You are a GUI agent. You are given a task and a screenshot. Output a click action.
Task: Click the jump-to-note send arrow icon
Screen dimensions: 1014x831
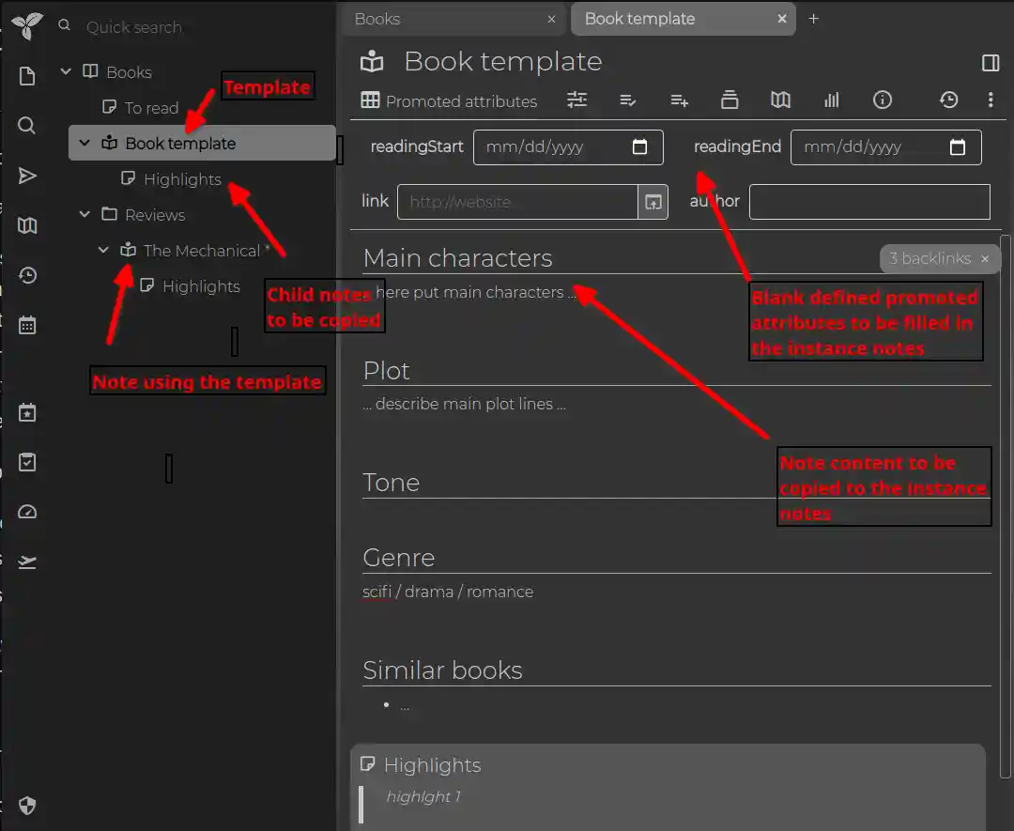click(x=27, y=176)
